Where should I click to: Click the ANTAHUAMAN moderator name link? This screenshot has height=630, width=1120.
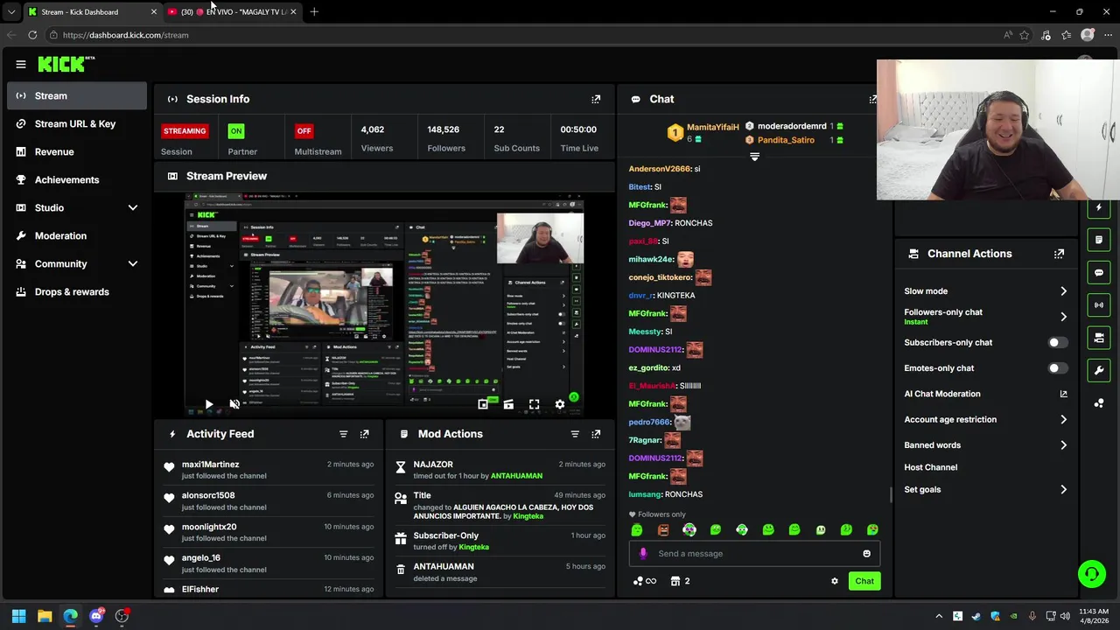[516, 476]
